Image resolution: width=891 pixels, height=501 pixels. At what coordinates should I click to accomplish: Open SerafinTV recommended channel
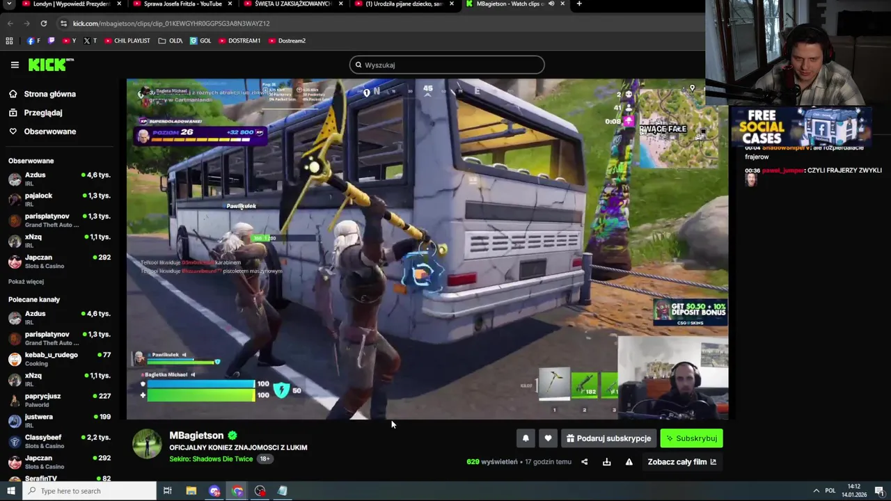coord(59,479)
